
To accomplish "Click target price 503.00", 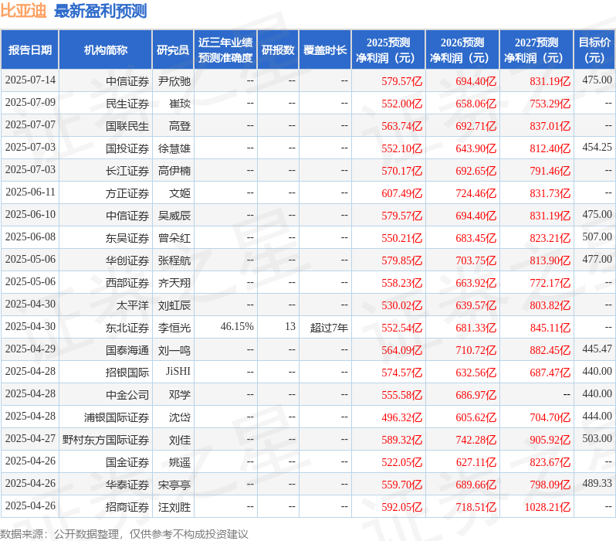I will coord(597,439).
